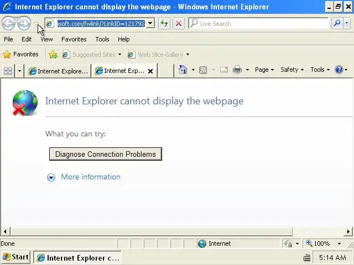Click the Print printer icon
The width and height of the screenshot is (354, 265).
click(237, 70)
